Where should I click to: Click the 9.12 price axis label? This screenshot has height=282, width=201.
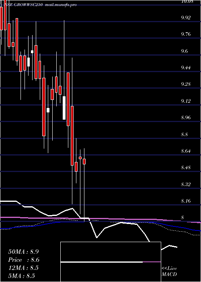tap(186, 101)
